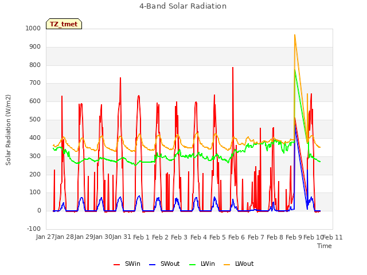Click the Feb 1 x-axis date label
Screen dimensions: 367x275
coord(141,237)
